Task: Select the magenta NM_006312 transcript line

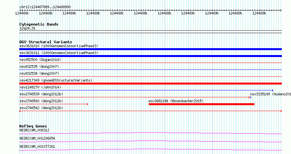Action: (x=150, y=133)
